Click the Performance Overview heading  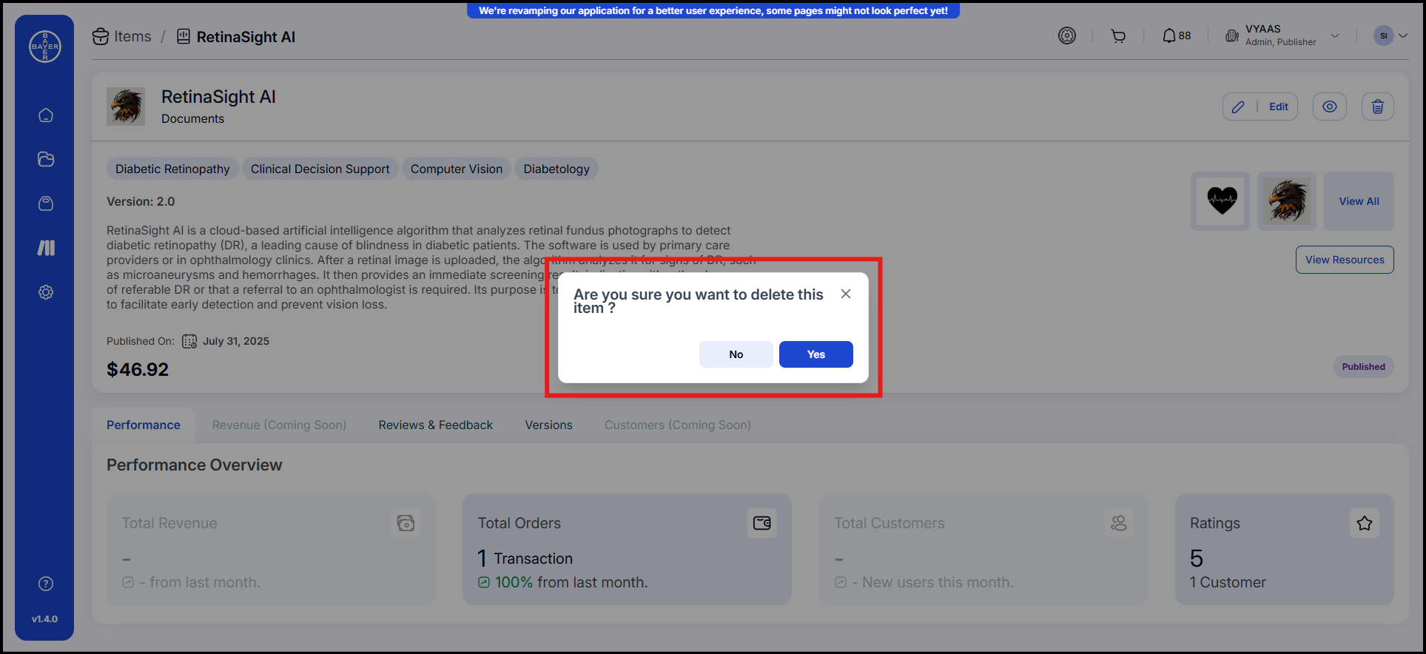[x=195, y=465]
